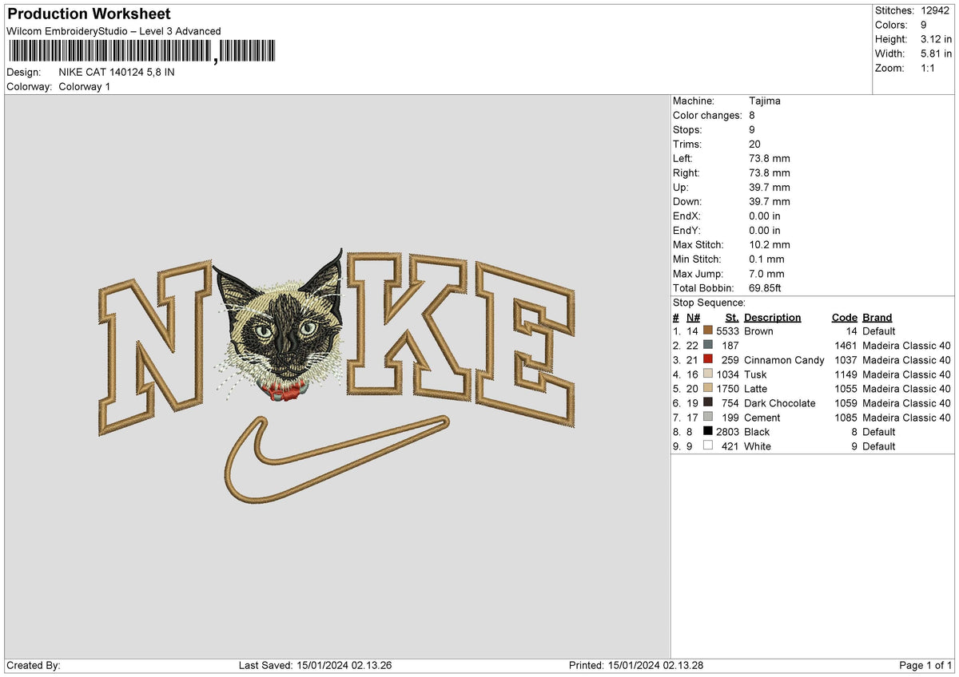Pick the Dark Chocolate color swatch
Viewport: 959px width, 677px height.
(707, 402)
